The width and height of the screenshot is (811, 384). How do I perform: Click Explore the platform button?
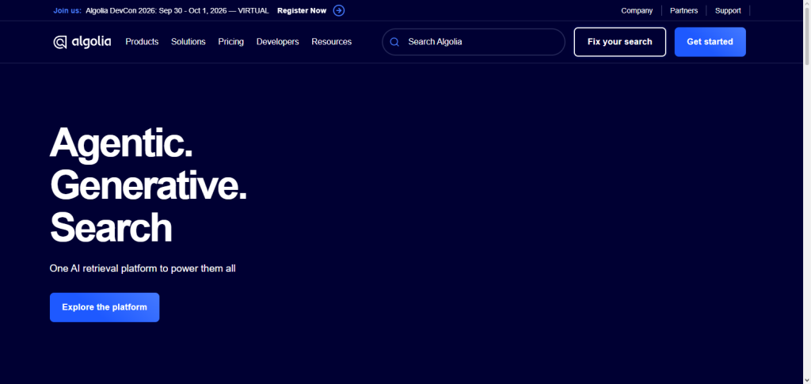coord(105,307)
